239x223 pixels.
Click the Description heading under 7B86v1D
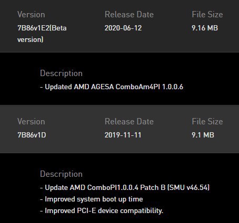61,174
